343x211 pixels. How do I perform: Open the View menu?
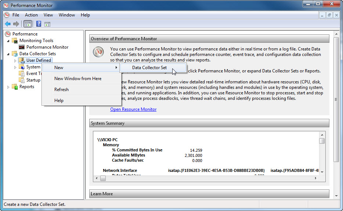(x=48, y=15)
